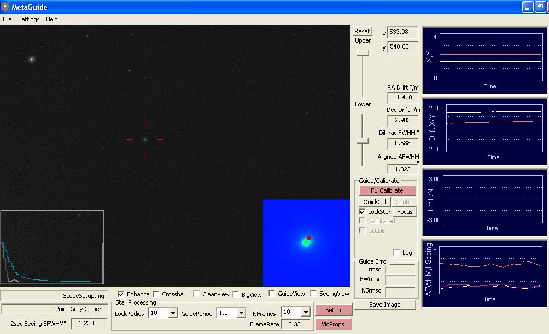549x334 pixels.
Task: Enable the Log checkbox
Action: [x=396, y=253]
